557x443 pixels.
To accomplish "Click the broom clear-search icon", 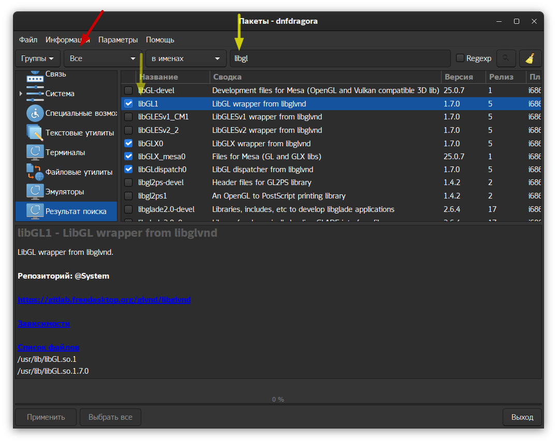I will click(530, 58).
